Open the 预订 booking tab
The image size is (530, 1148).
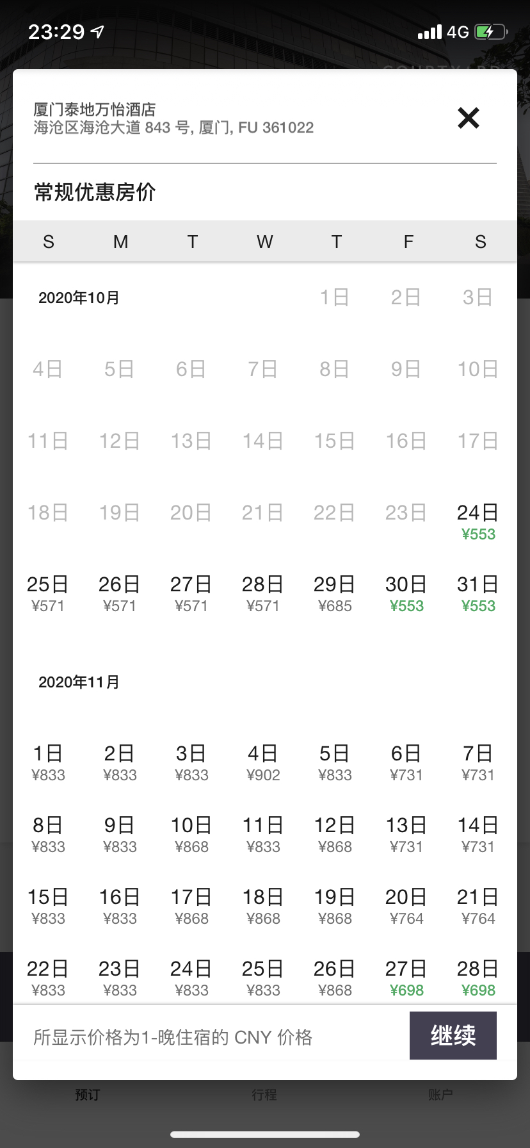(x=88, y=1094)
